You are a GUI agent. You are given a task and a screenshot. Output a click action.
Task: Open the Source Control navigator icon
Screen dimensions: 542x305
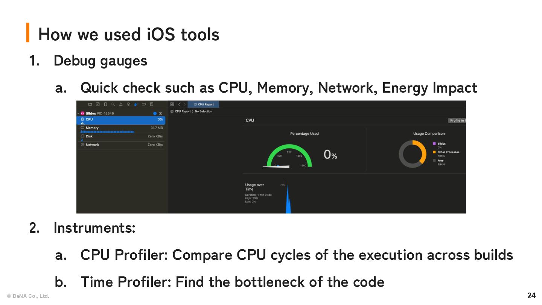97,104
